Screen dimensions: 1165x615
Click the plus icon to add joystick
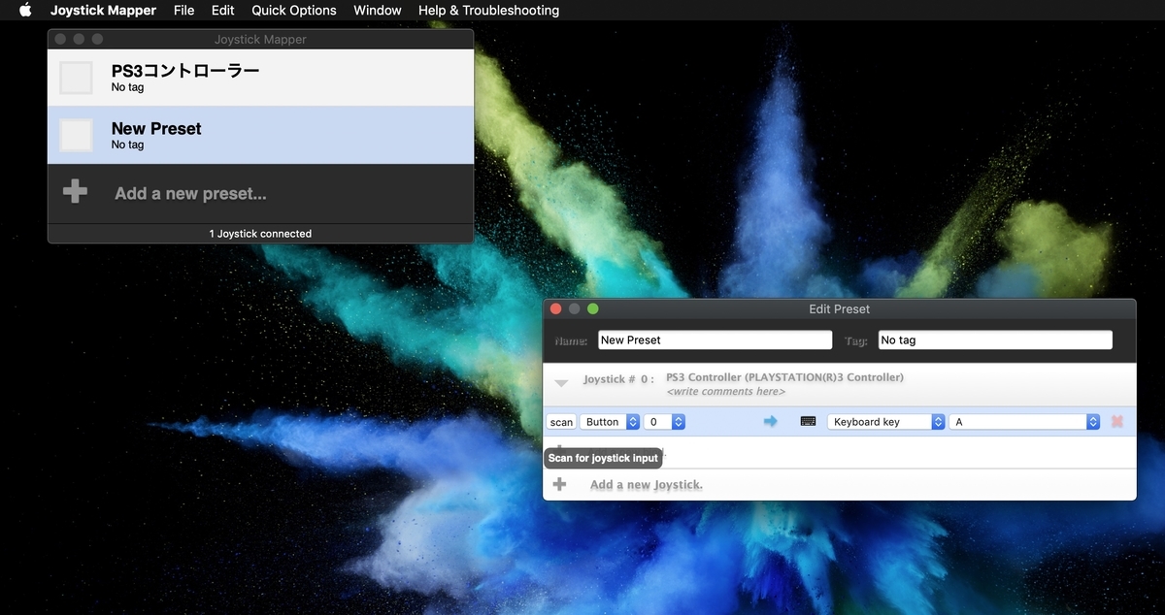pyautogui.click(x=559, y=484)
